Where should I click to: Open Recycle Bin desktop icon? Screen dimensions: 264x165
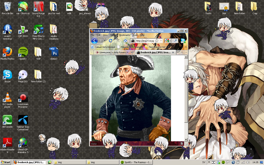(7, 8)
